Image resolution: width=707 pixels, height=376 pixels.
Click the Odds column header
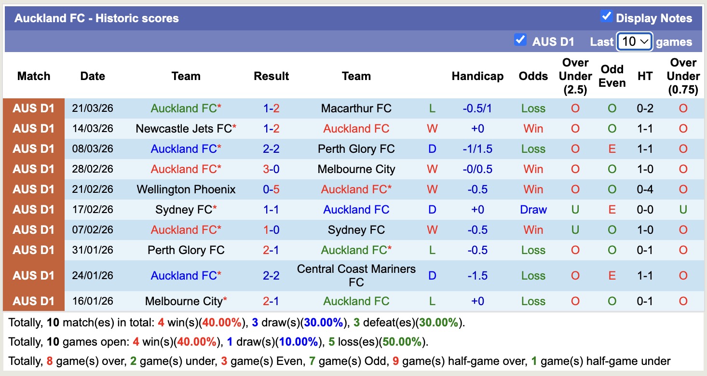533,76
